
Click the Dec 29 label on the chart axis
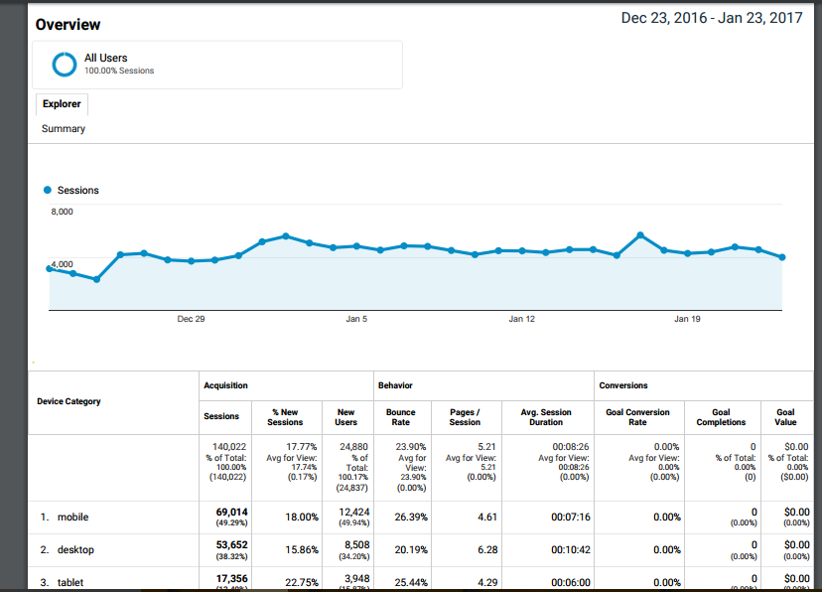[x=191, y=319]
